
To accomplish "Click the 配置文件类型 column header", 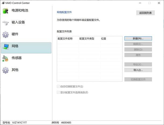I will click(x=90, y=39).
